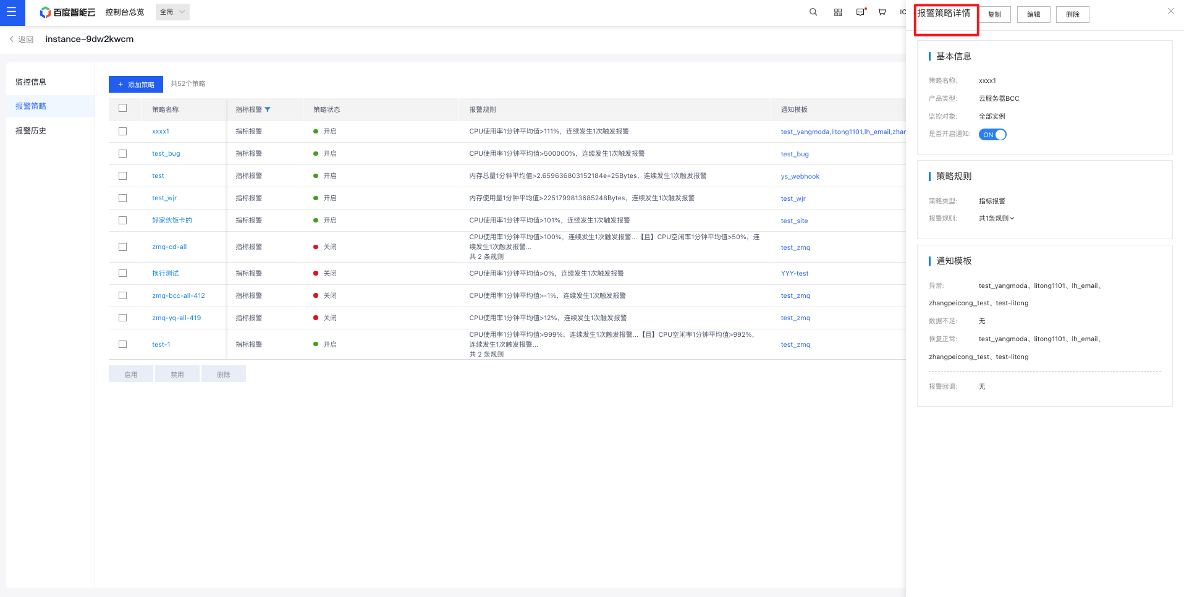Open the shopping cart icon
The width and height of the screenshot is (1184, 597).
[882, 12]
